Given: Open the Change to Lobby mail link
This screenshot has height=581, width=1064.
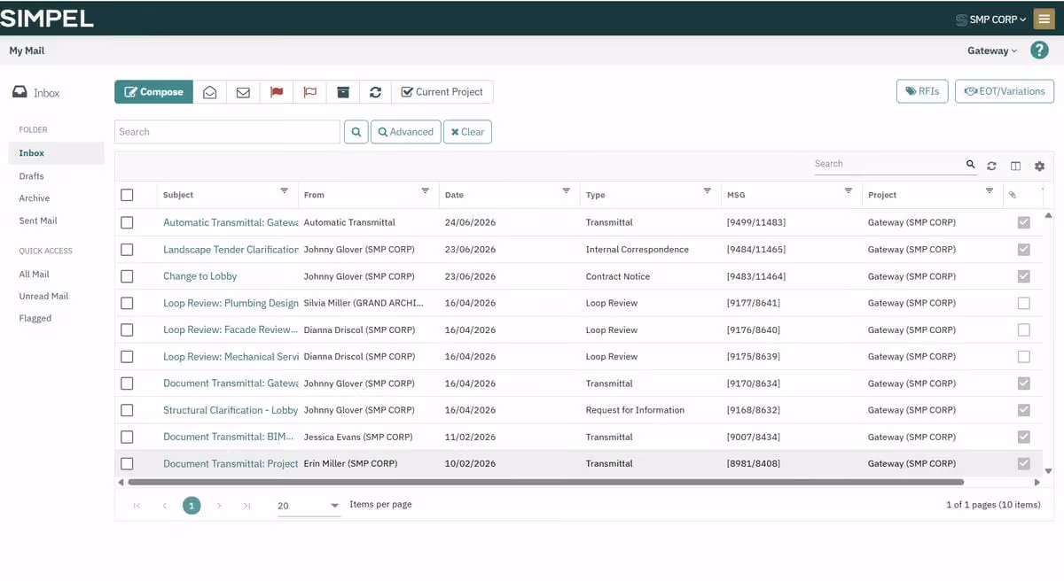Looking at the screenshot, I should pyautogui.click(x=200, y=276).
